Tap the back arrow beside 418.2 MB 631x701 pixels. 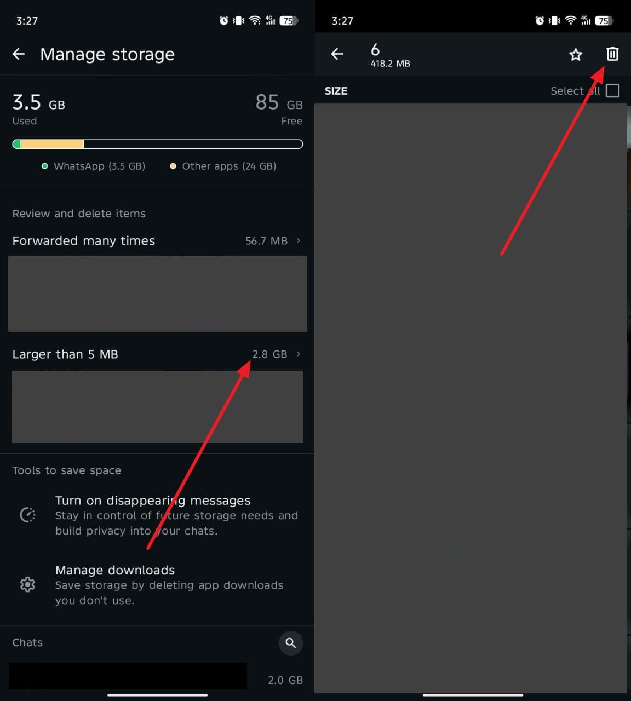point(337,54)
